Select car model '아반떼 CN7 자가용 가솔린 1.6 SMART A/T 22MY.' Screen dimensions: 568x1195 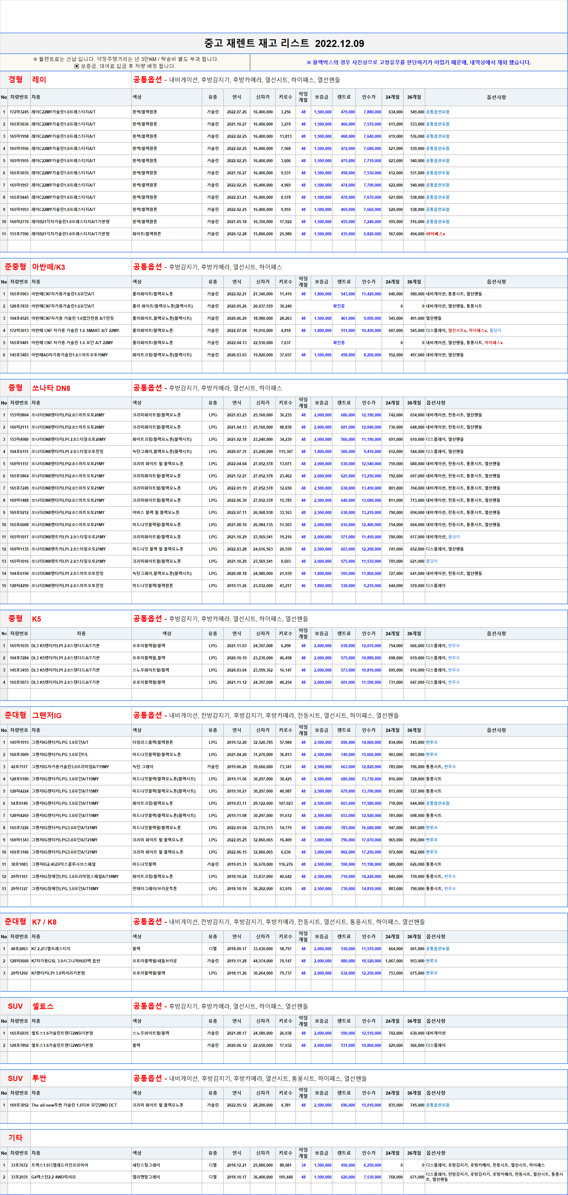[x=75, y=331]
